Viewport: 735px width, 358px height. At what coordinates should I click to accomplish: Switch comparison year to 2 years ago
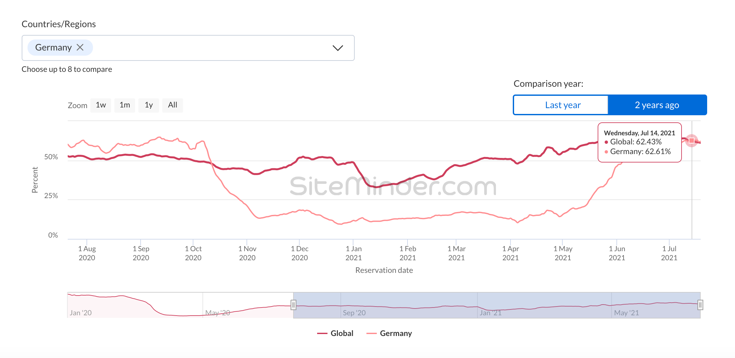click(x=657, y=105)
